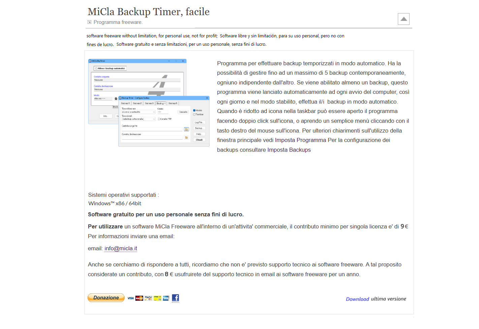This screenshot has height=329, width=479.
Task: Click the 'Software gratuito e senza limitazioni' notice
Action: [x=191, y=44]
